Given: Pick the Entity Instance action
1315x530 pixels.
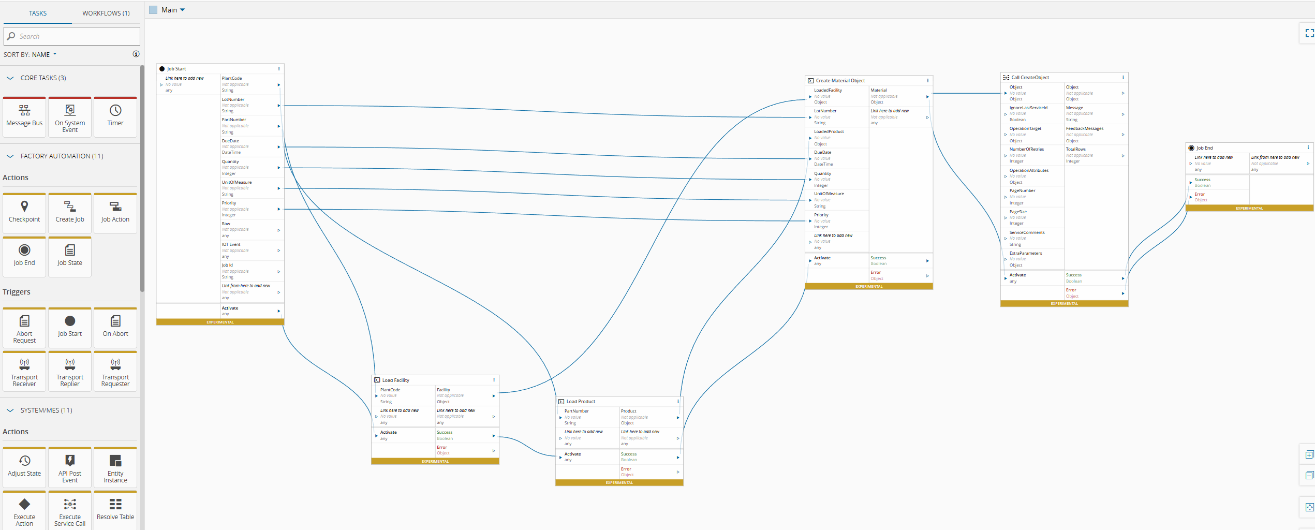Looking at the screenshot, I should pos(115,467).
